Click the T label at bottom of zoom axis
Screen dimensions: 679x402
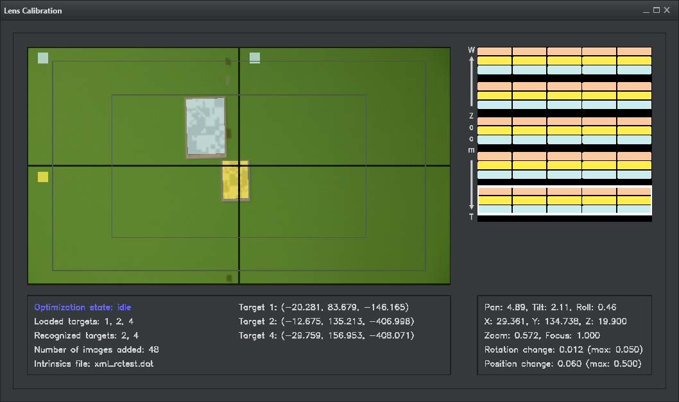point(472,217)
